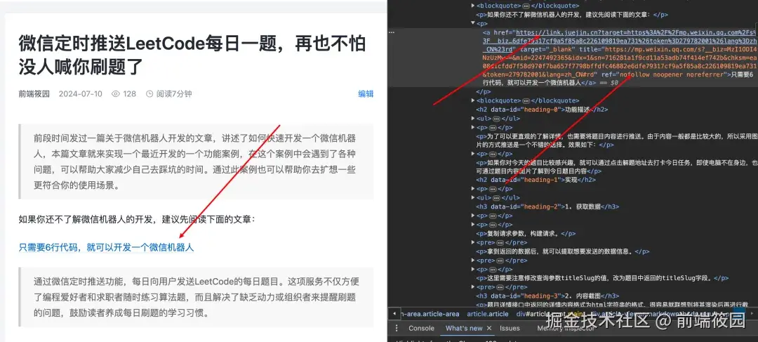Click the ellipsis badge in the ul below heading-0

pyautogui.click(x=496, y=119)
